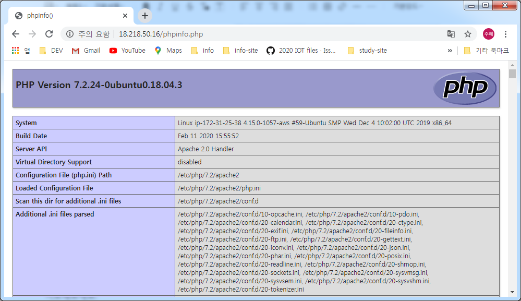Viewport: 521px width, 301px height.
Task: Click the Server API row label
Action: click(x=31, y=149)
